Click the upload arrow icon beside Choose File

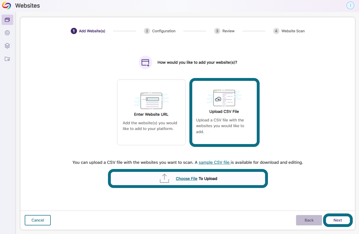pyautogui.click(x=164, y=178)
